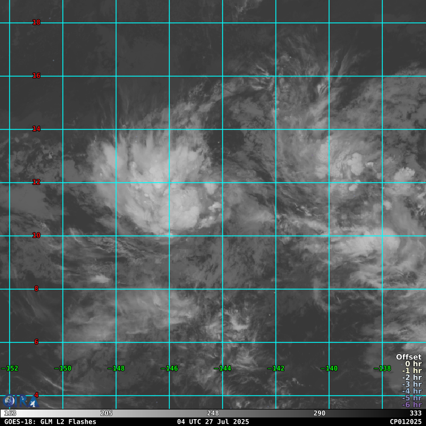Click the 0 hr offset legend entry
This screenshot has height=426, width=426.
413,364
